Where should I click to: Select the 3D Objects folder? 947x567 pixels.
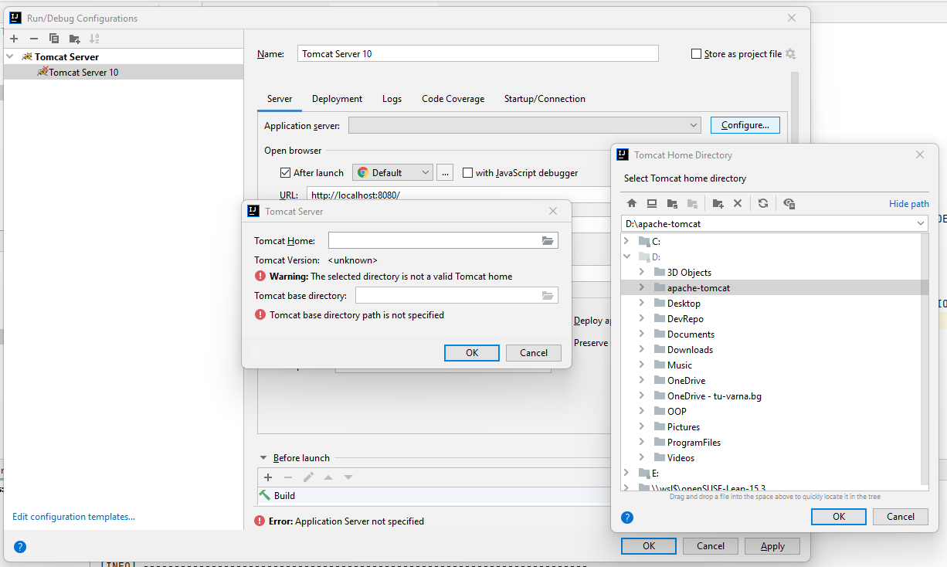[689, 272]
